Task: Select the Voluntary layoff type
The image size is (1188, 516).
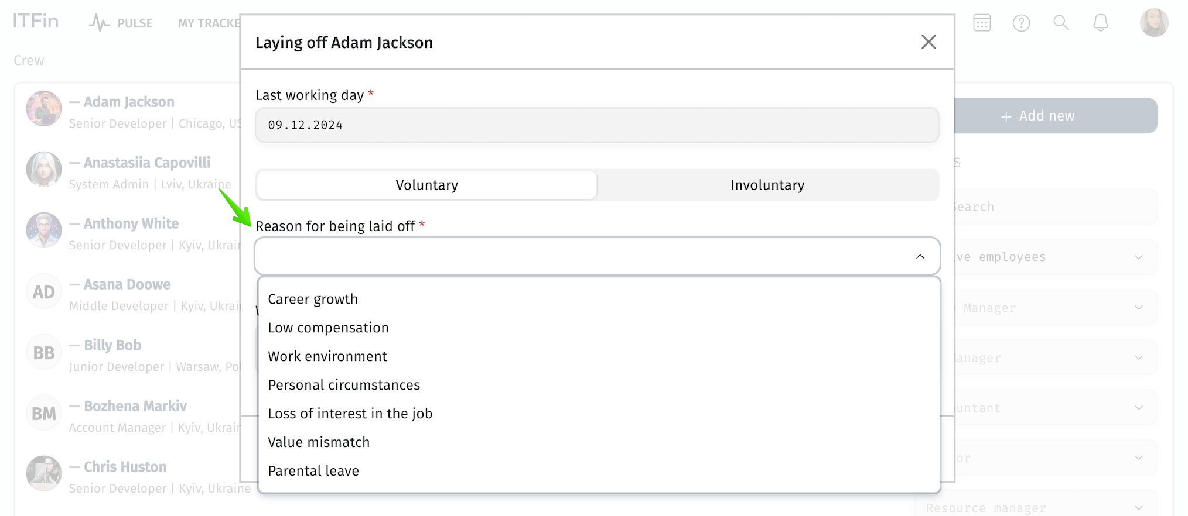Action: tap(426, 185)
